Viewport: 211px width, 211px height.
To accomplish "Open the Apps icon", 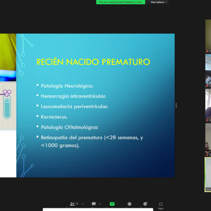I will tap(161, 204).
